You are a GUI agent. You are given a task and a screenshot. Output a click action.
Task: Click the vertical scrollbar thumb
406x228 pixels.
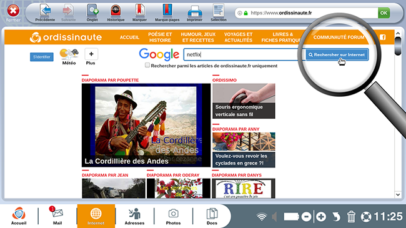(398, 46)
